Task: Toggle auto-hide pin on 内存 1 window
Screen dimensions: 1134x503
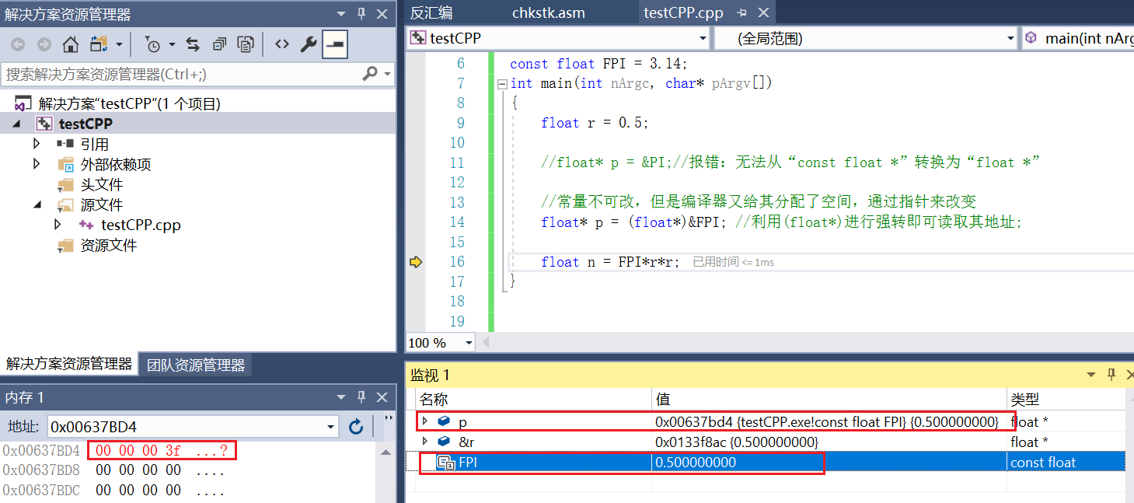Action: click(361, 397)
